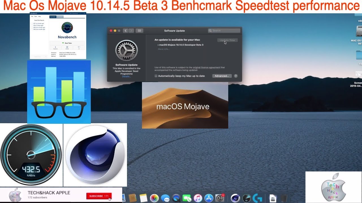Open the Trash in the Dock
The width and height of the screenshot is (362, 203).
tap(284, 198)
